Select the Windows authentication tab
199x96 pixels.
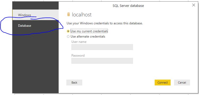(35, 15)
